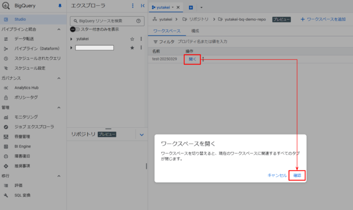Toggle スター付きのみを表示 switch

click(75, 29)
